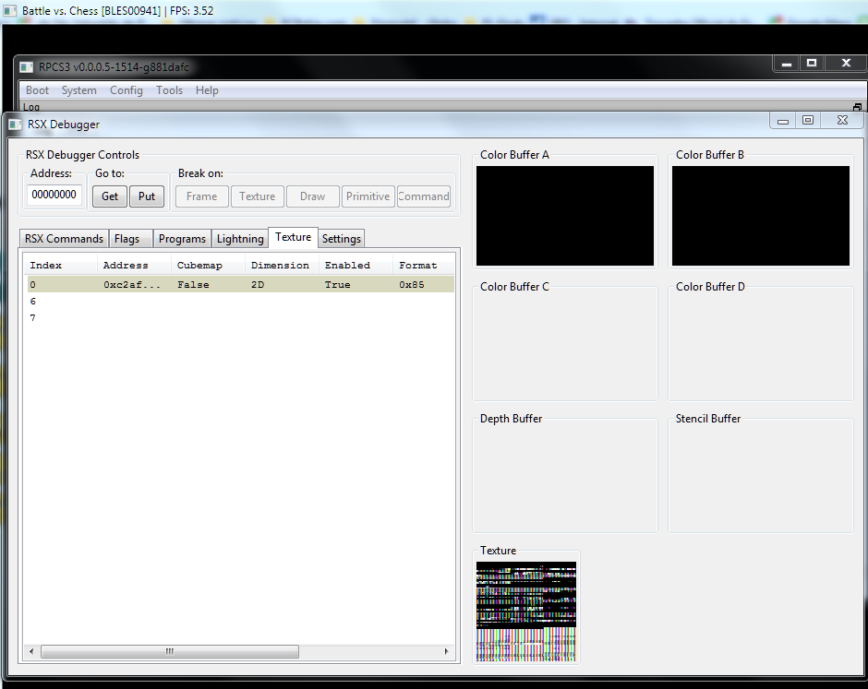Click the Get button
Screen dimensions: 868x689
click(110, 196)
